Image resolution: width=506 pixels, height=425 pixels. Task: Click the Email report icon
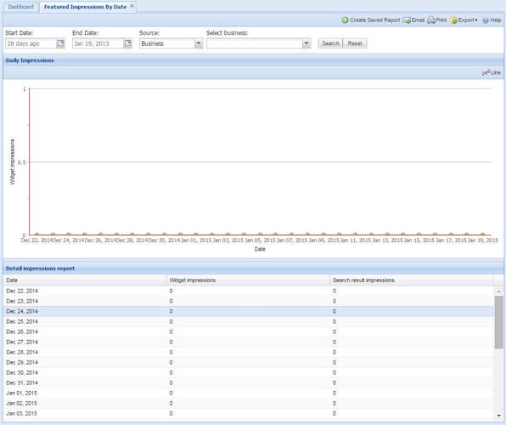pos(407,20)
